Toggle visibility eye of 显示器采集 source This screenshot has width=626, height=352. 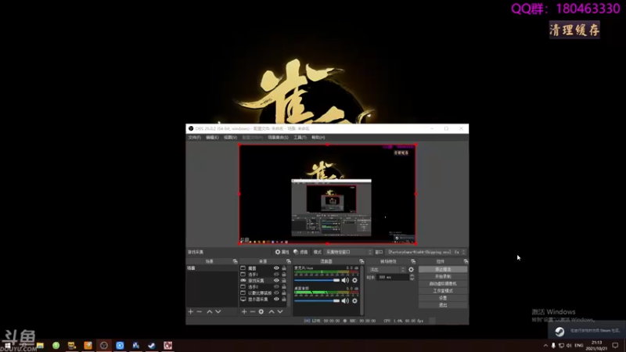coord(276,299)
